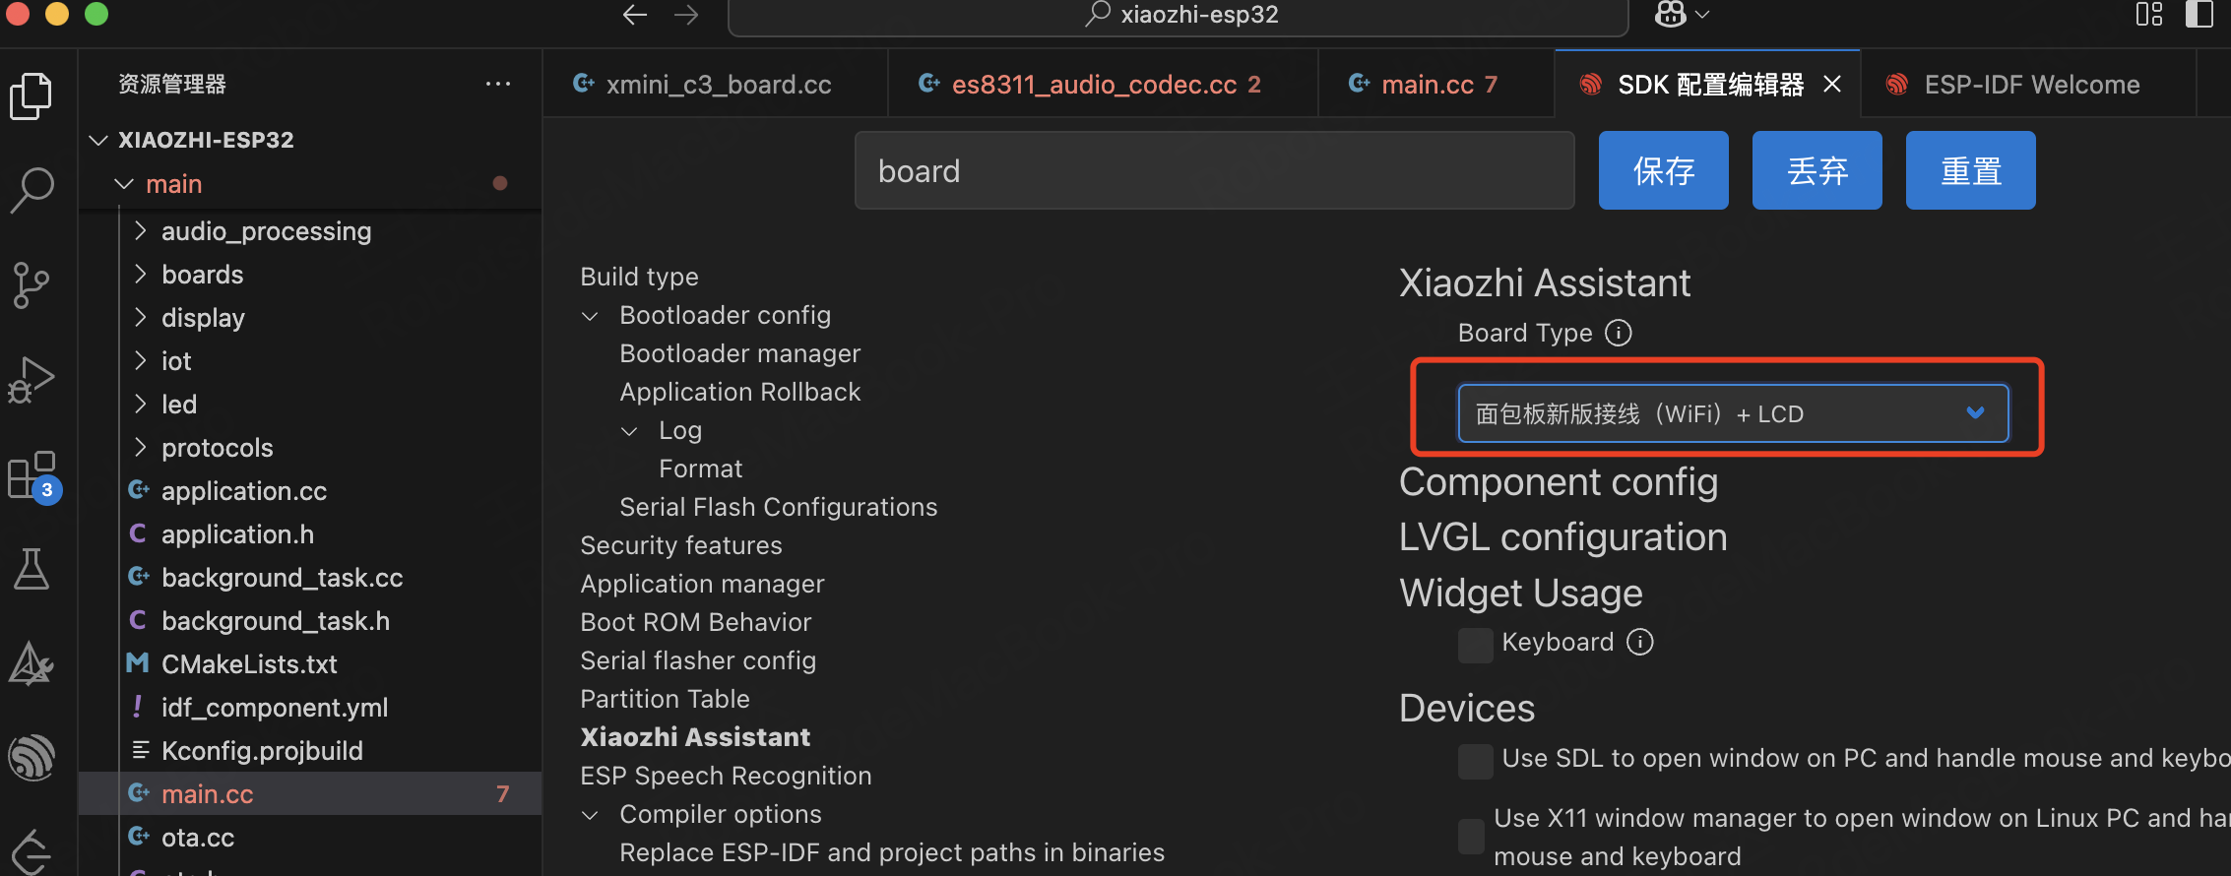This screenshot has width=2231, height=876.
Task: Expand the boards folder
Action: tap(203, 275)
